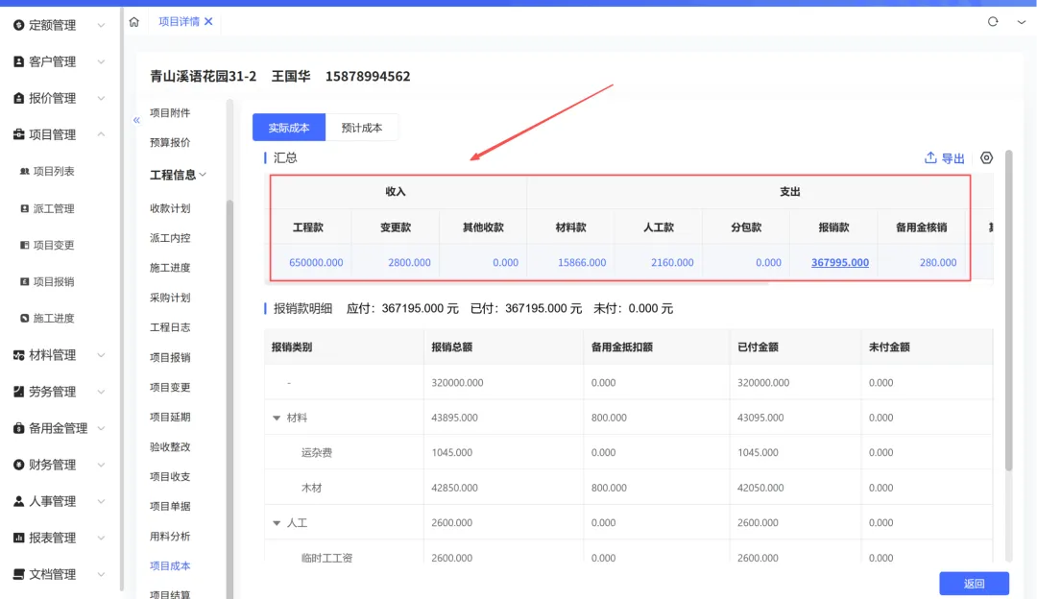Open 收款计划 in project menu

[x=170, y=208]
